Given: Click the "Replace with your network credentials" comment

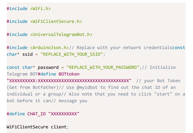Looking at the screenshot, I should pyautogui.click(x=124, y=47).
